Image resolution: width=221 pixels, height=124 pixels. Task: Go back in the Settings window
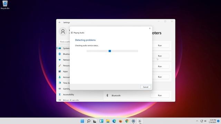point(60,22)
